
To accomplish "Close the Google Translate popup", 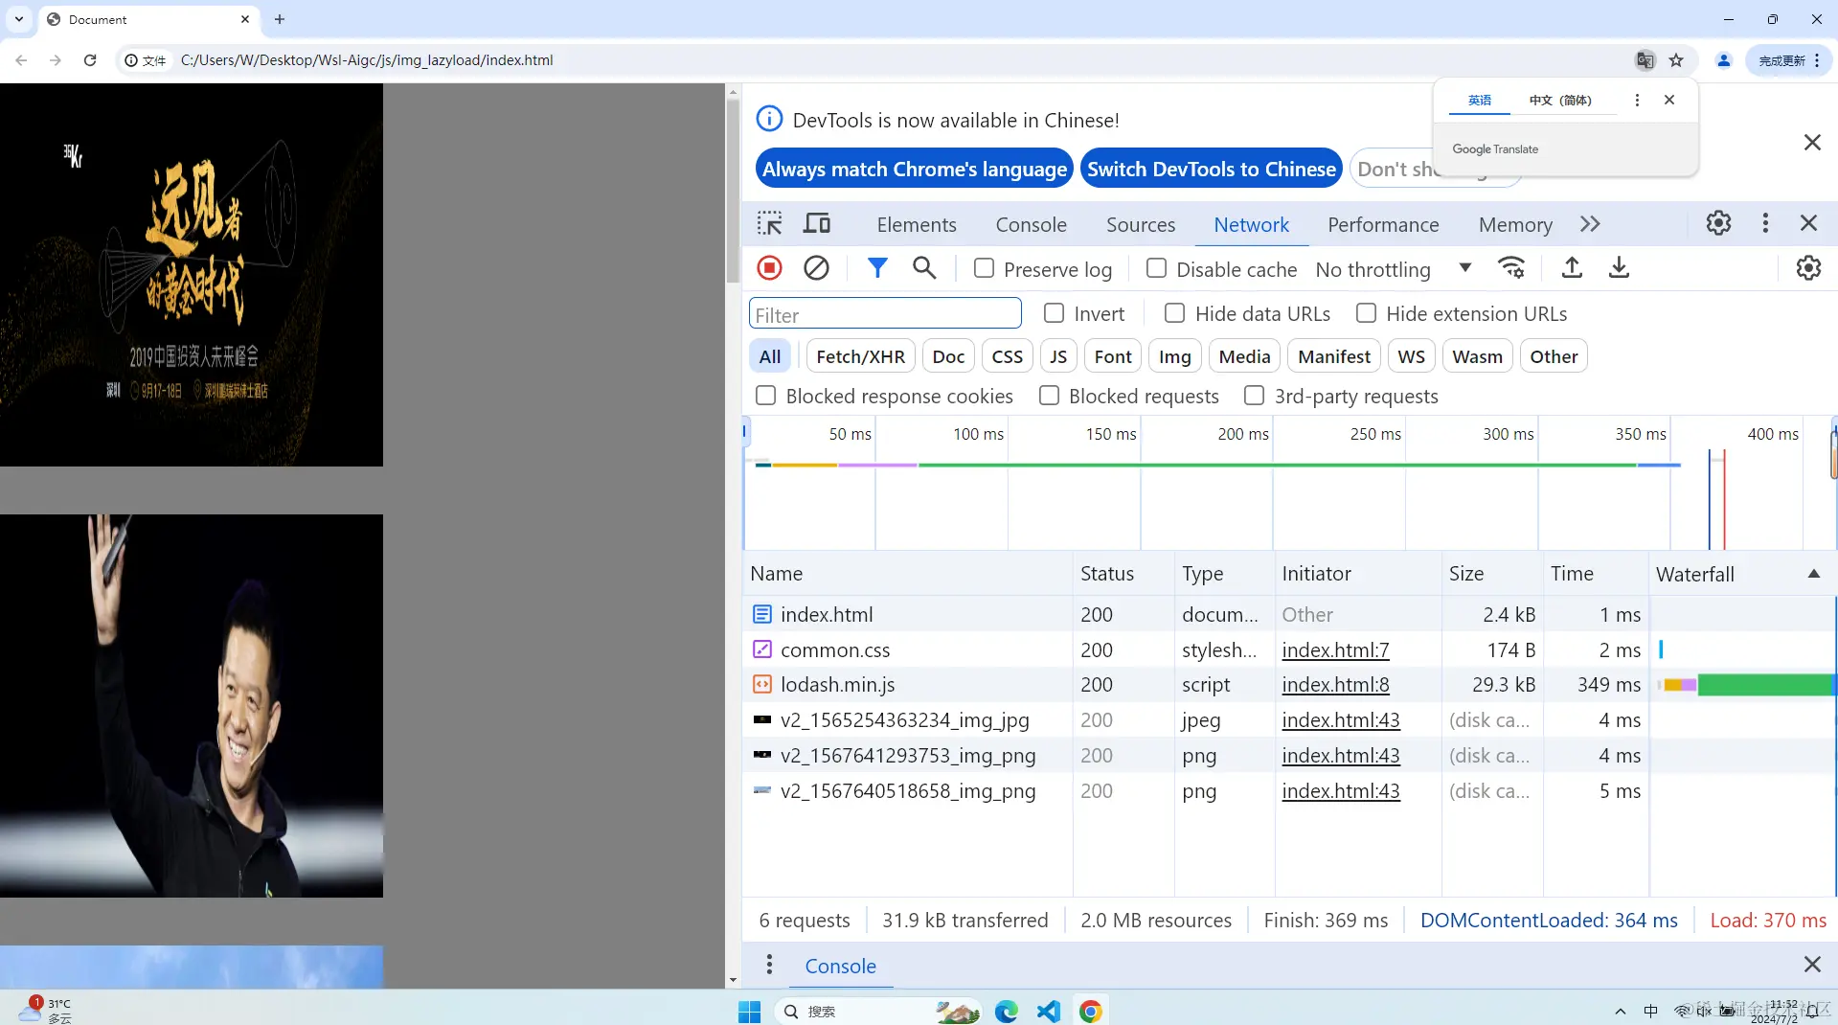I will [1669, 100].
